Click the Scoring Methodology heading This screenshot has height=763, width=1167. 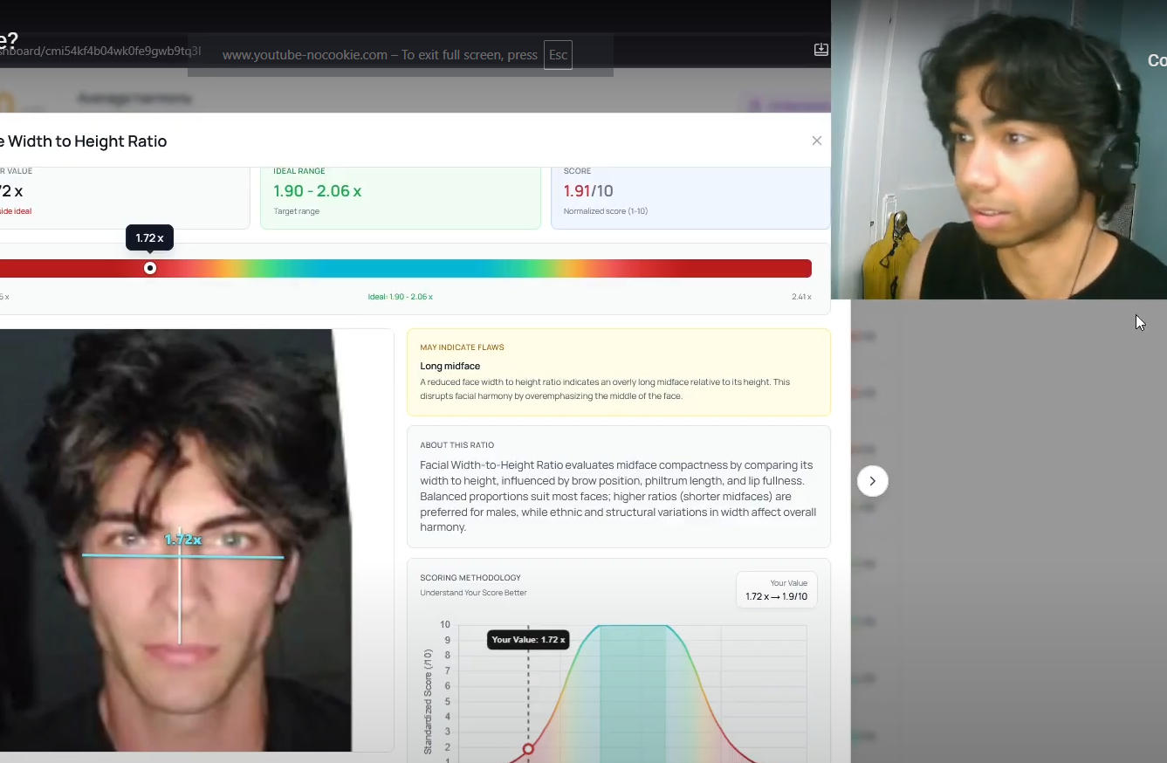tap(470, 577)
